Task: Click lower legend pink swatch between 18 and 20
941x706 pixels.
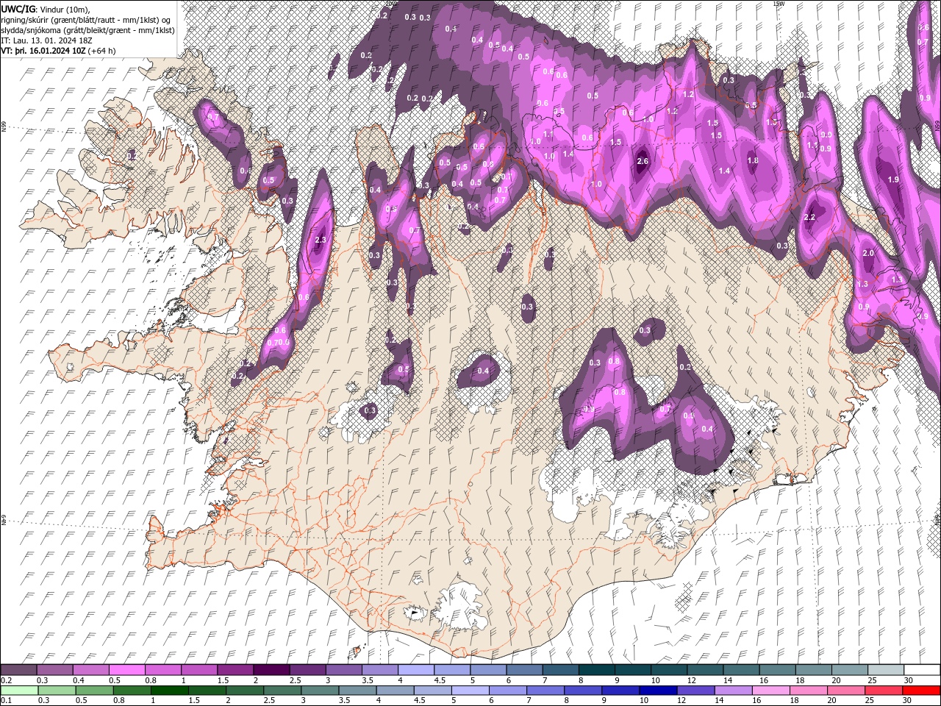Action: click(808, 691)
